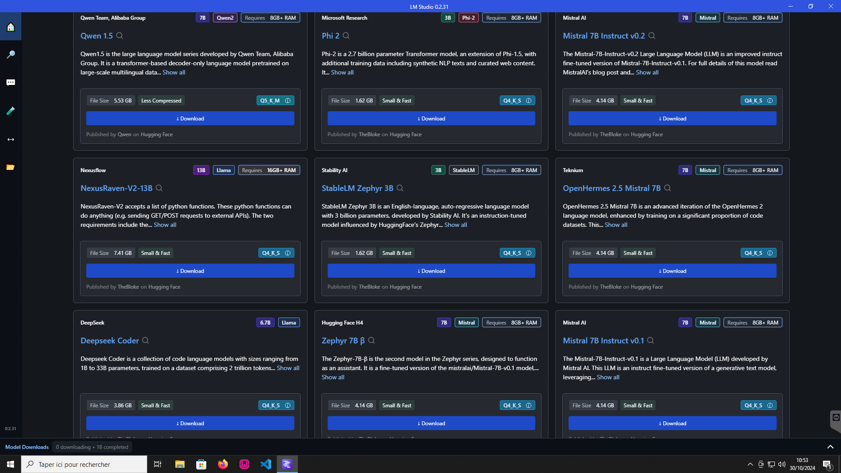This screenshot has height=473, width=841.
Task: Click info icon on NexusRaven Q4_K_S badge
Action: click(288, 253)
